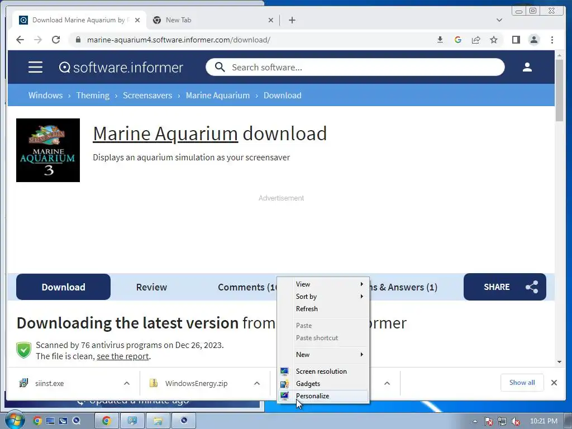Click the padlock site info icon

coord(78,40)
